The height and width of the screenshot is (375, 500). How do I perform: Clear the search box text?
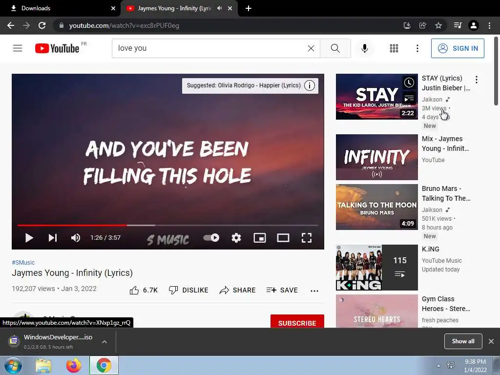[x=311, y=48]
